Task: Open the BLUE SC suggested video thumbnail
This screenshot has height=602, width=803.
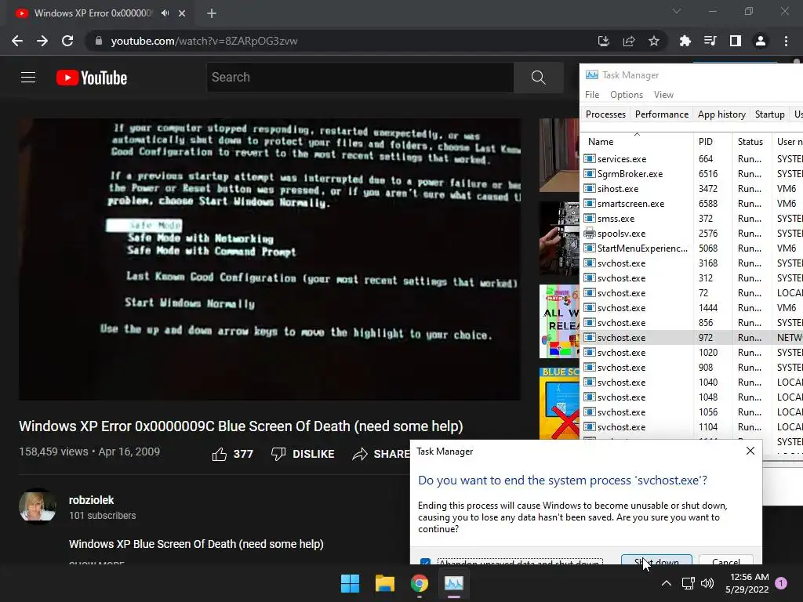Action: (559, 403)
